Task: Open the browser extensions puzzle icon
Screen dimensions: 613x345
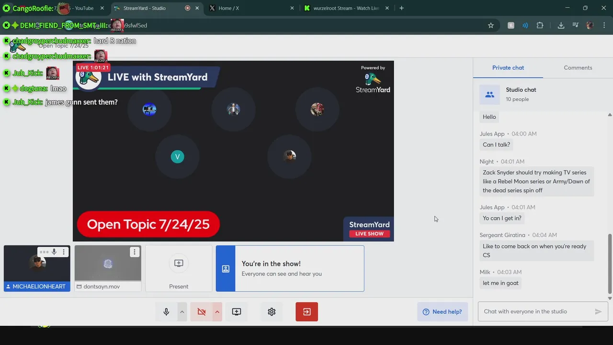Action: coord(540,25)
